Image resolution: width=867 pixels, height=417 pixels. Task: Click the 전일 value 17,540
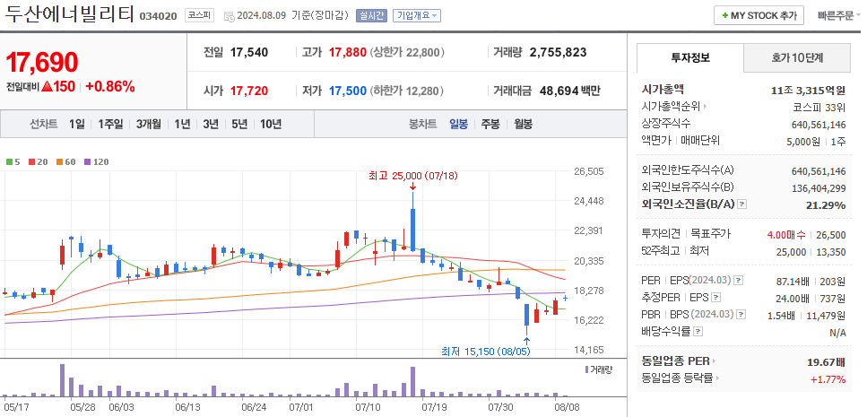tap(249, 53)
